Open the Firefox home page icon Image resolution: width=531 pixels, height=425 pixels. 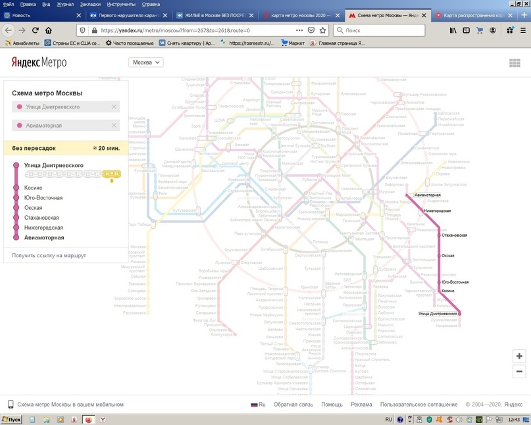click(49, 30)
